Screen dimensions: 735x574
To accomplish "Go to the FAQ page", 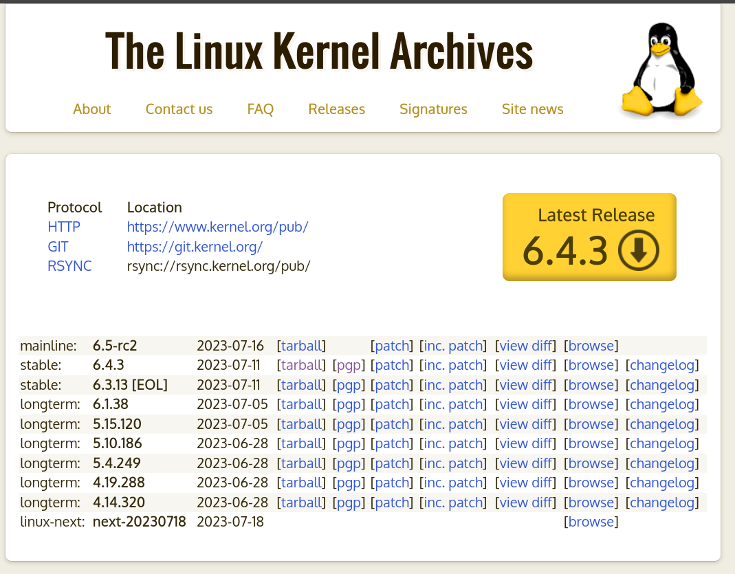I will pyautogui.click(x=260, y=109).
